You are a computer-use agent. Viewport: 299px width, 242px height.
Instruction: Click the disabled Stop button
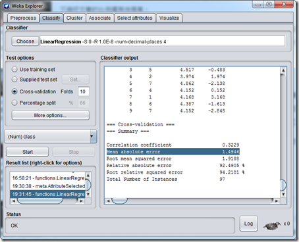click(x=74, y=152)
